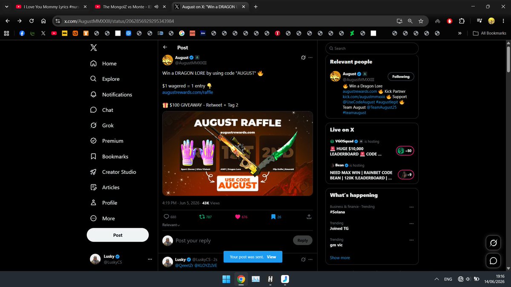
Task: Open Lusky account menu three dots
Action: click(150, 259)
